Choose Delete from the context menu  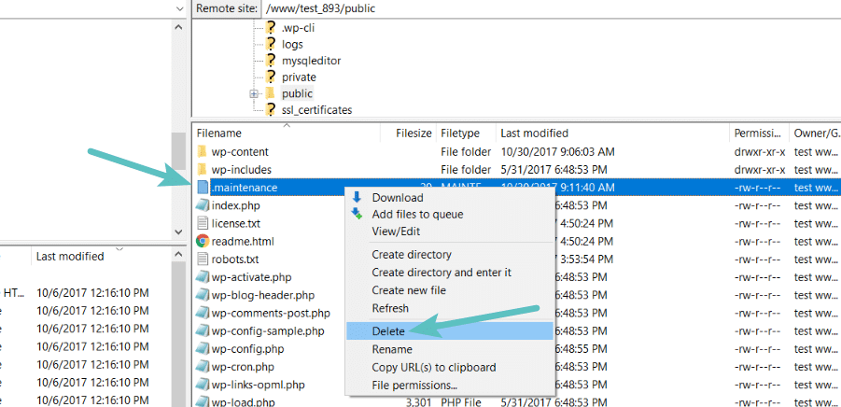(x=388, y=331)
